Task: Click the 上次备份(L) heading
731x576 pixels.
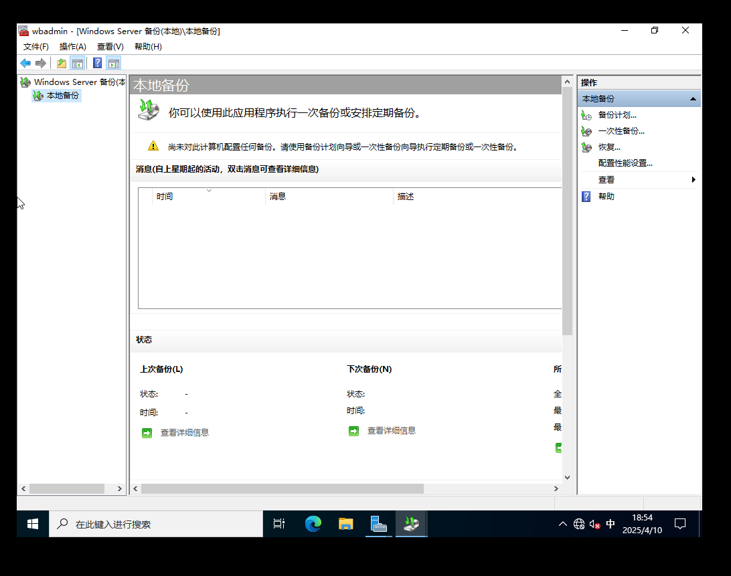Action: (161, 369)
